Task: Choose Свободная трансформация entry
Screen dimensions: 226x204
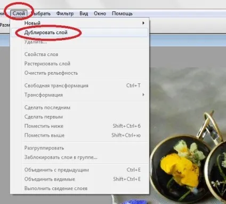Action: click(79, 85)
